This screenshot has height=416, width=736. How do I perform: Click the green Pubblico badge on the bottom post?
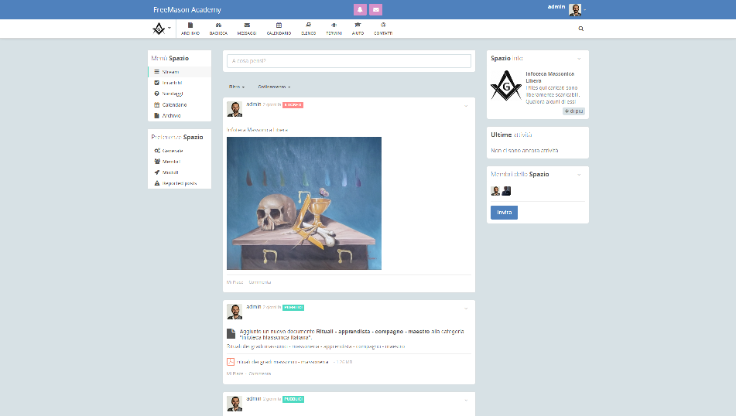[x=293, y=399]
